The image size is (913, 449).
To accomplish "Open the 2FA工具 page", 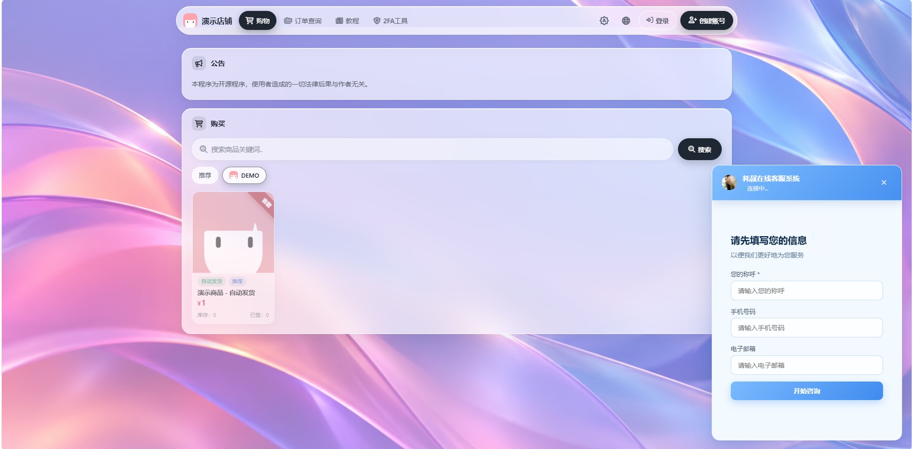I will pos(390,21).
